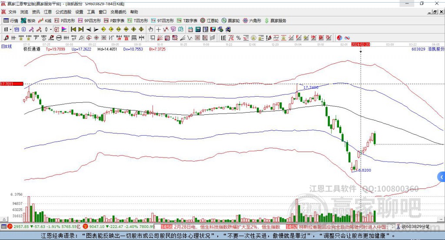Click the zigzag wave line icon

pos(190,38)
